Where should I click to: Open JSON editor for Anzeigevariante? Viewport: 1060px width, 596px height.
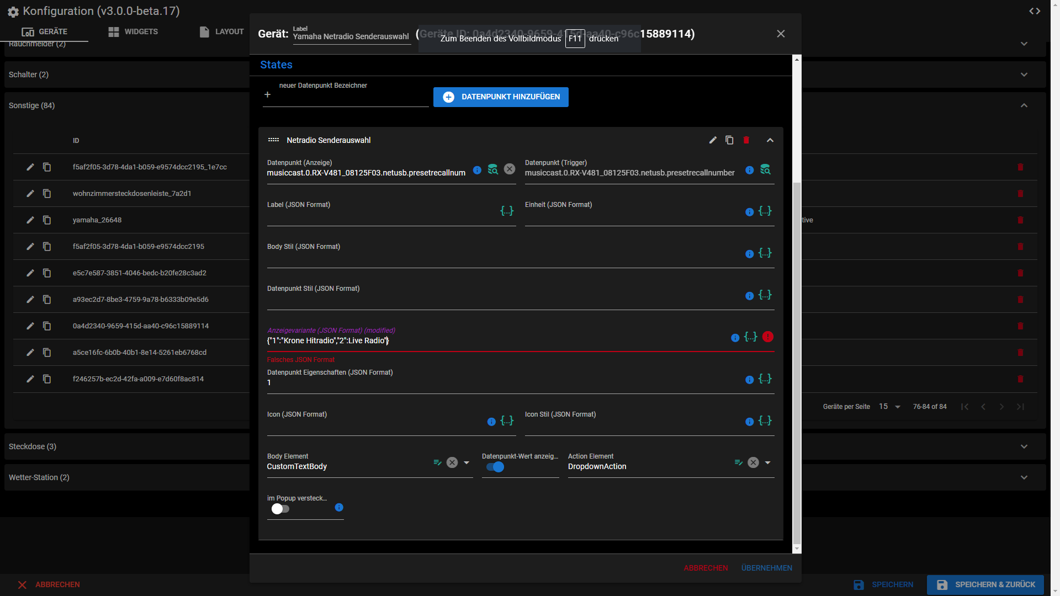(751, 337)
